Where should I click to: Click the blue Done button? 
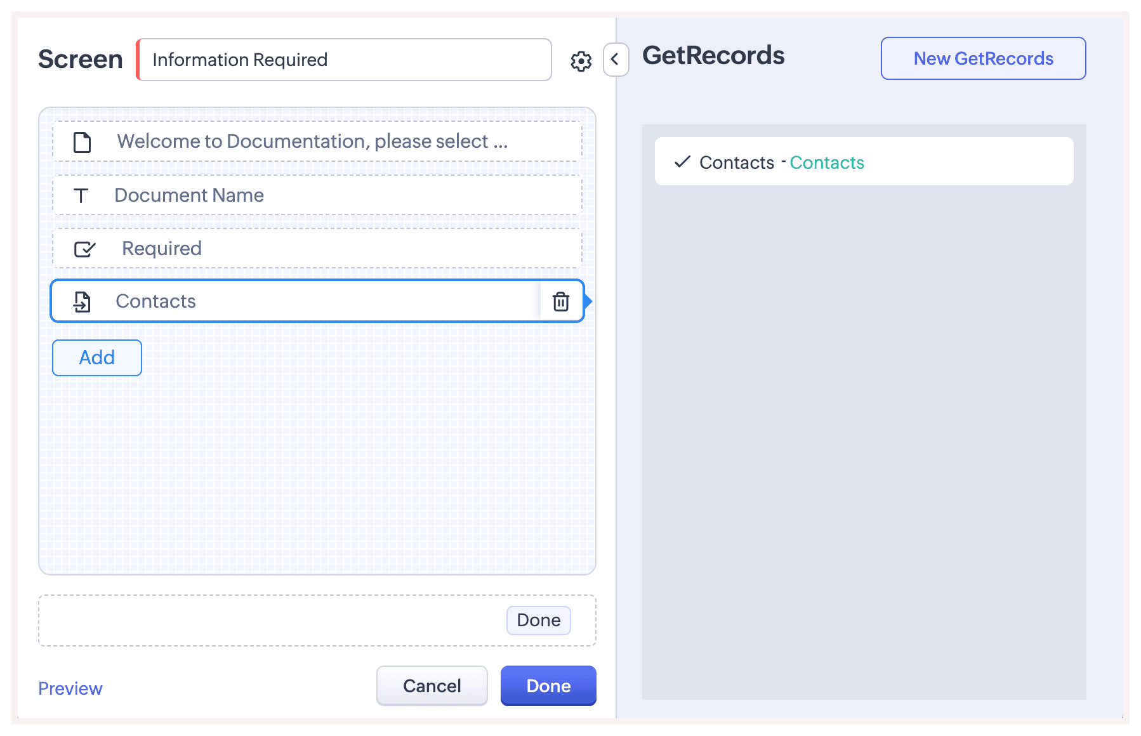548,686
